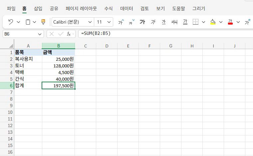Viewport: 253px width, 156px height.
Task: Expand the Name Box dropdown arrow
Action: click(40, 34)
